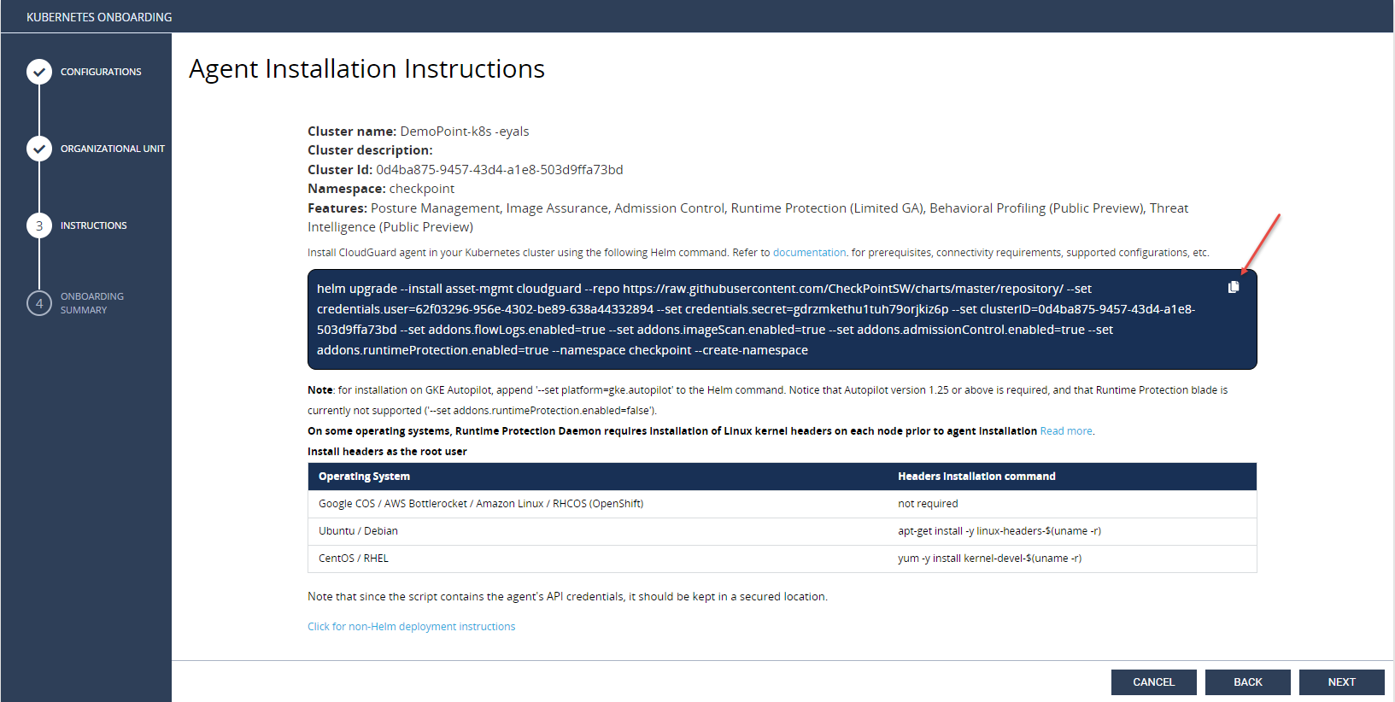Copy the Helm command to clipboard
1395x702 pixels.
coord(1233,287)
